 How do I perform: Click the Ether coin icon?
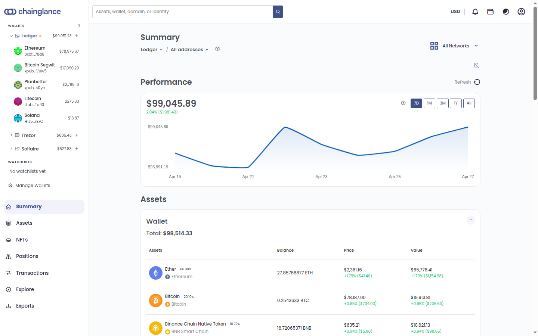(156, 273)
